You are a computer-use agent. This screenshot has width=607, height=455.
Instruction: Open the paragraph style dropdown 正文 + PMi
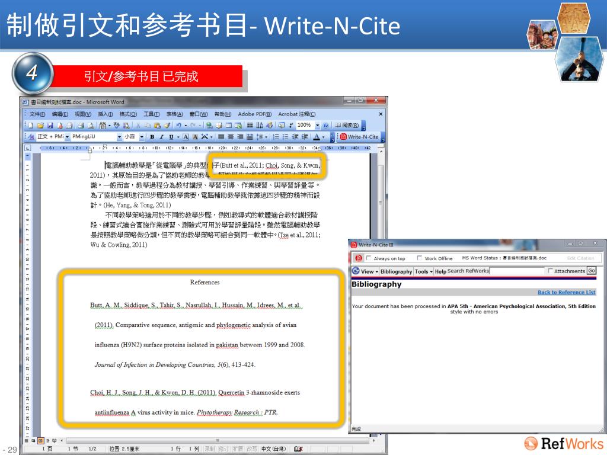(67, 137)
